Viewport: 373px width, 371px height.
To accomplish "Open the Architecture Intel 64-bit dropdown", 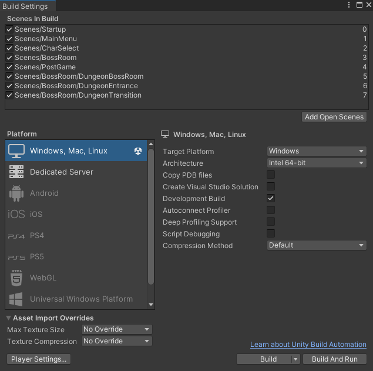I will point(317,163).
